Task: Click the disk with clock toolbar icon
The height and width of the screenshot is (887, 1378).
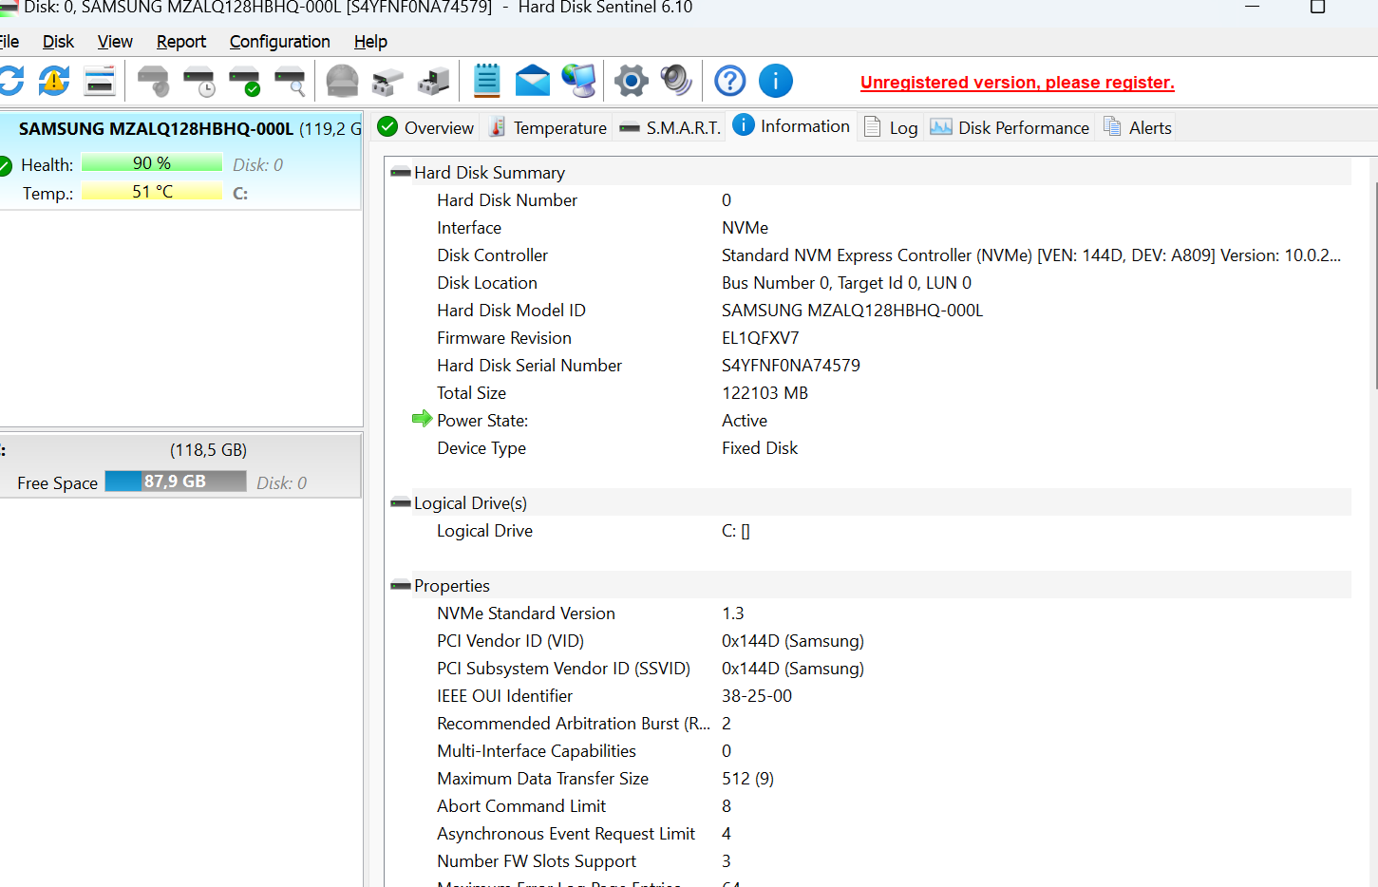Action: pos(198,82)
